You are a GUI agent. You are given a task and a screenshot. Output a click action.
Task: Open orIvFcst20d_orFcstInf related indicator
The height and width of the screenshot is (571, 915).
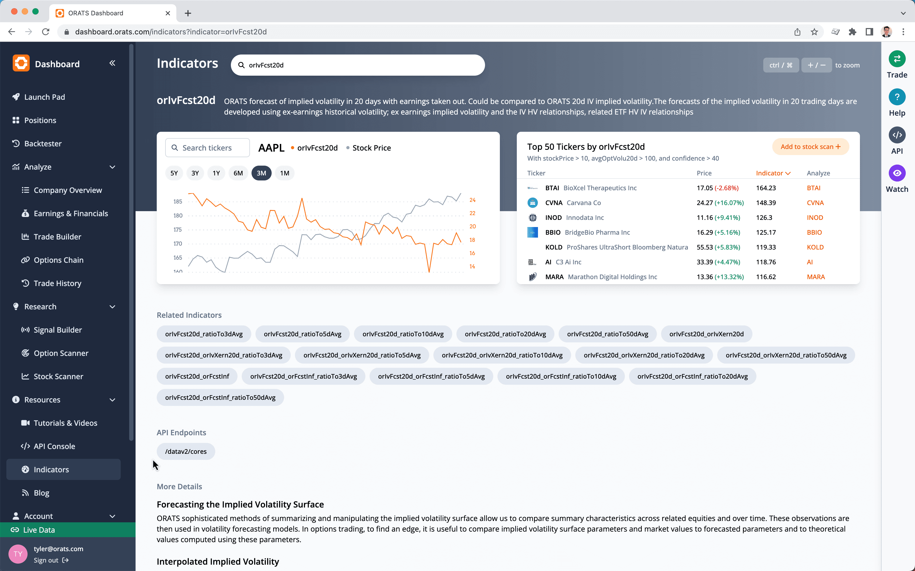coord(197,376)
